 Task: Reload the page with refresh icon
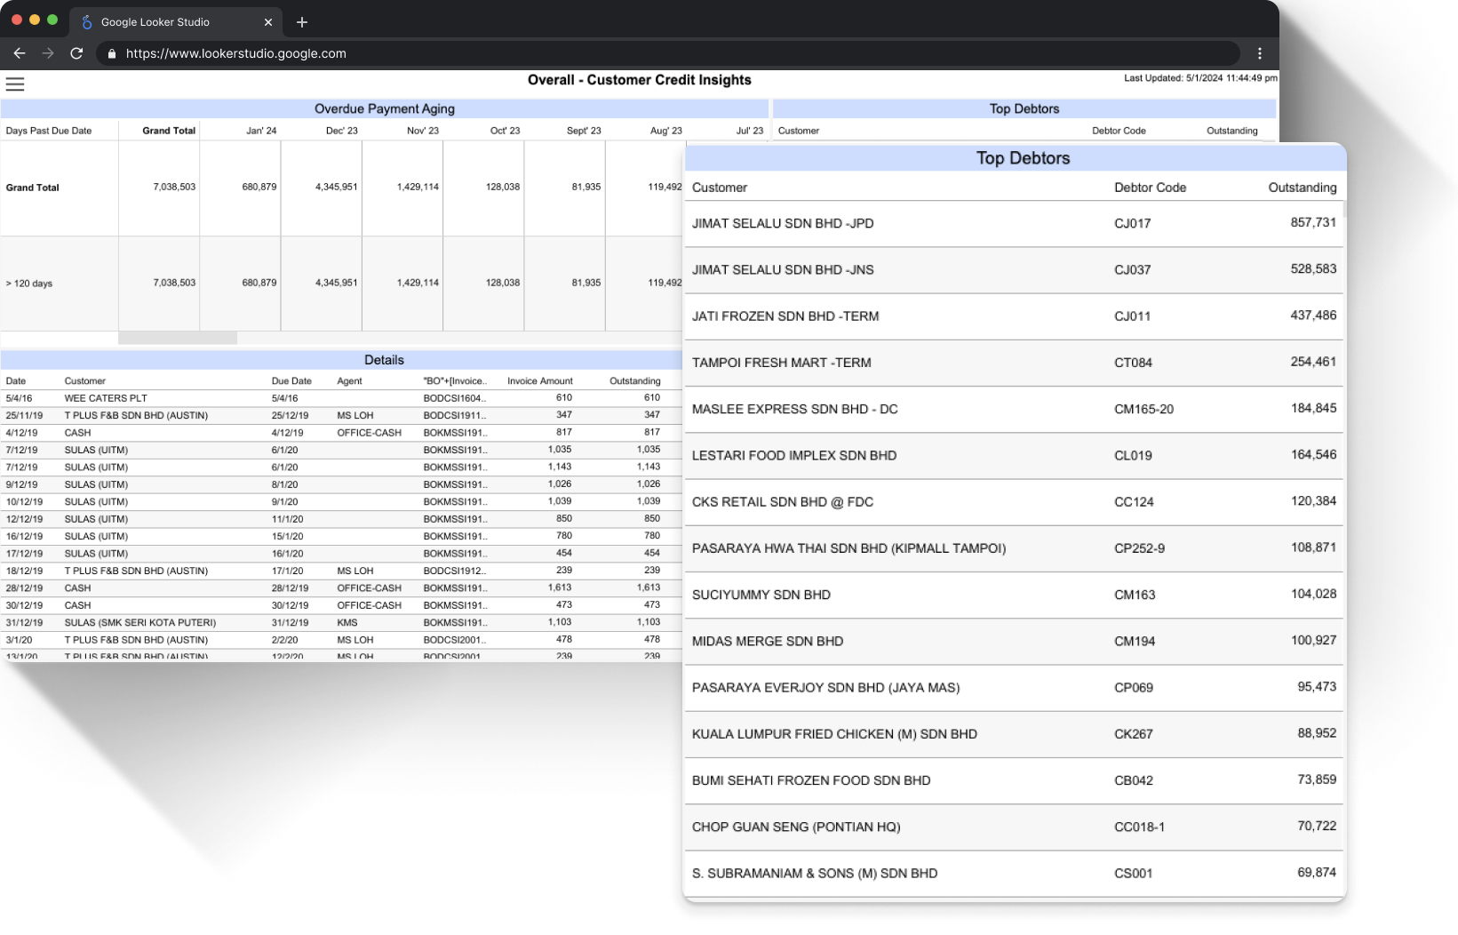point(76,53)
